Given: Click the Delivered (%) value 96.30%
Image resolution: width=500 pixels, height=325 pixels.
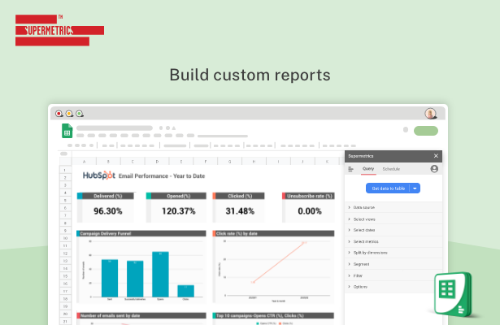Looking at the screenshot, I should point(108,211).
